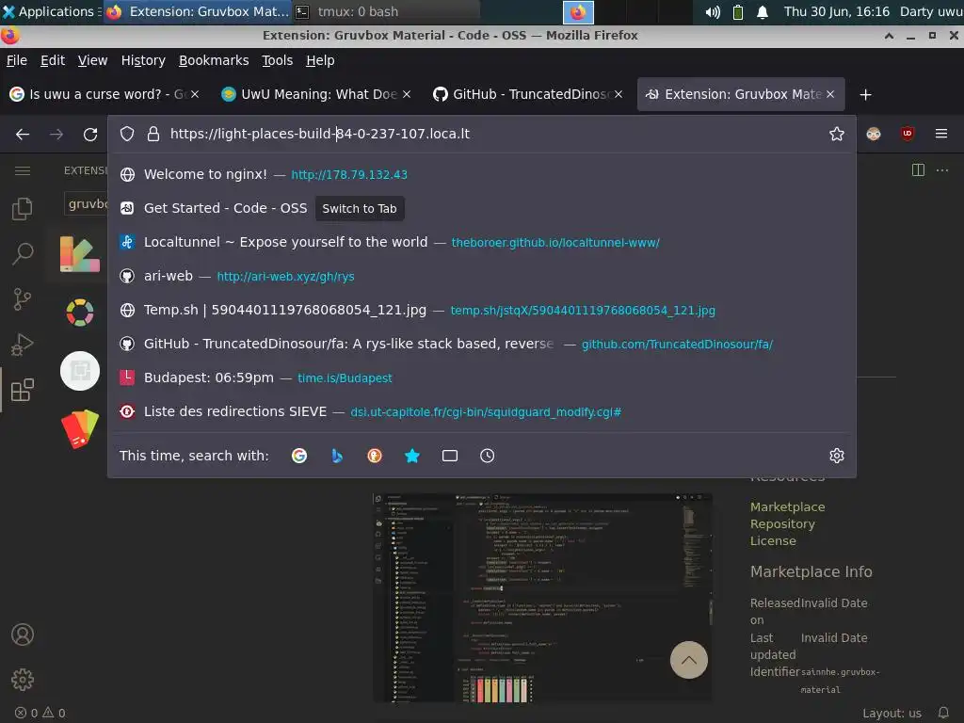
Task: Click split editor layout icon
Action: 918,170
